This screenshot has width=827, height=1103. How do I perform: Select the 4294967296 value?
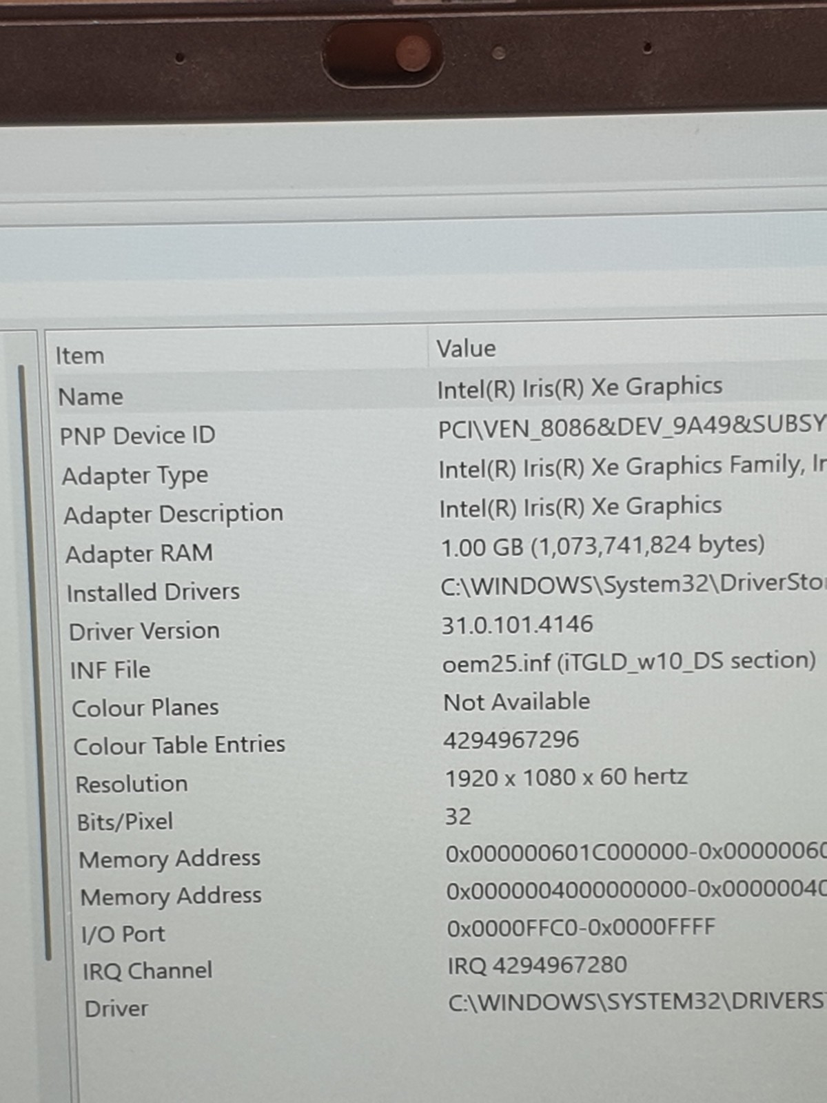pos(511,740)
